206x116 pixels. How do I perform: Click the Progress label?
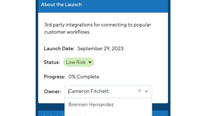[54, 77]
